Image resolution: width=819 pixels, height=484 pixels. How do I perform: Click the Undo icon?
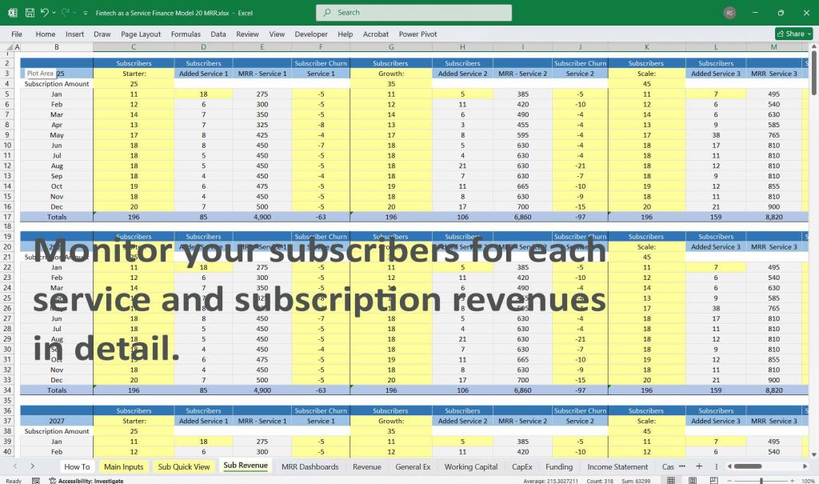point(44,12)
